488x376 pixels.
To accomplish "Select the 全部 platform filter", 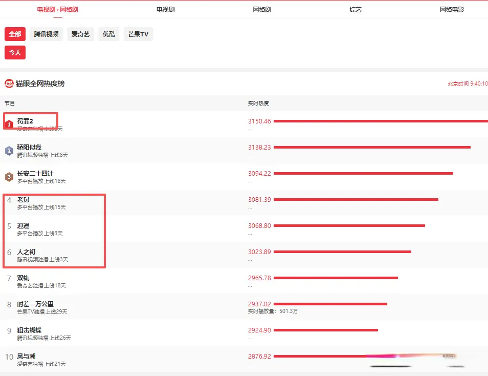I will click(x=15, y=34).
